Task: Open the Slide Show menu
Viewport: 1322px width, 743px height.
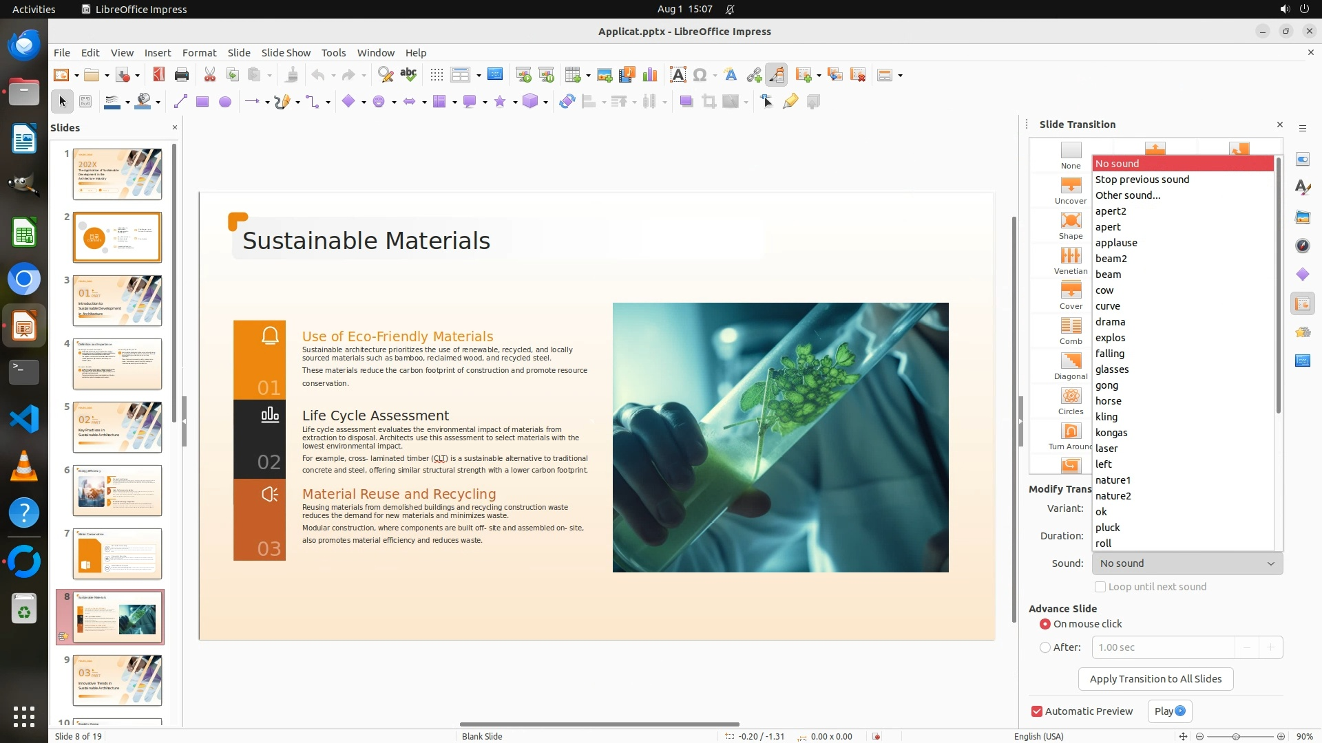Action: (286, 53)
